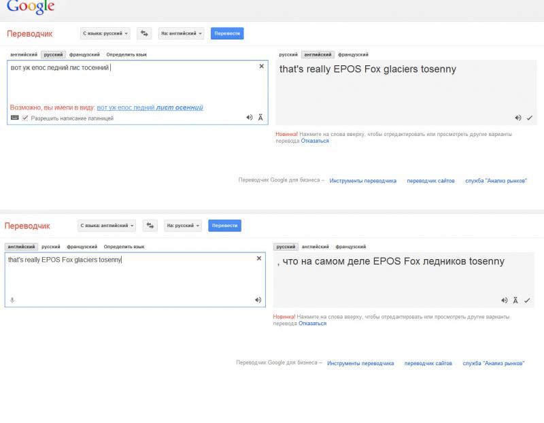The width and height of the screenshot is (544, 423).
Task: Expand 'С языка: английский' dropdown
Action: click(107, 225)
